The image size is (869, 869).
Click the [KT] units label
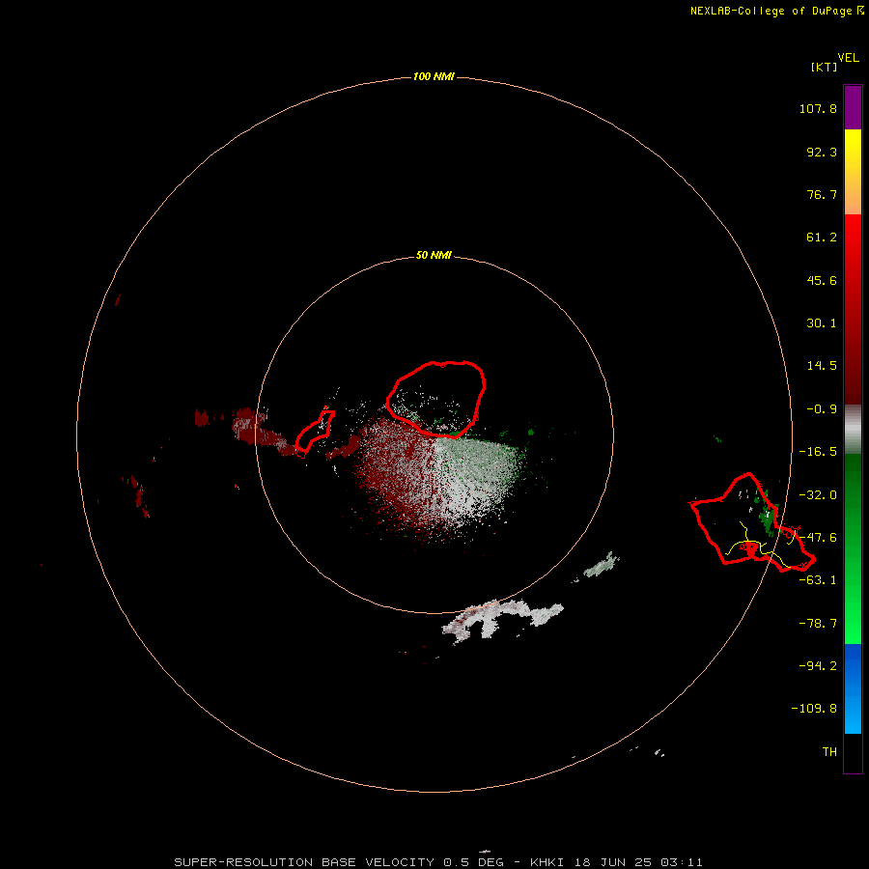[824, 67]
